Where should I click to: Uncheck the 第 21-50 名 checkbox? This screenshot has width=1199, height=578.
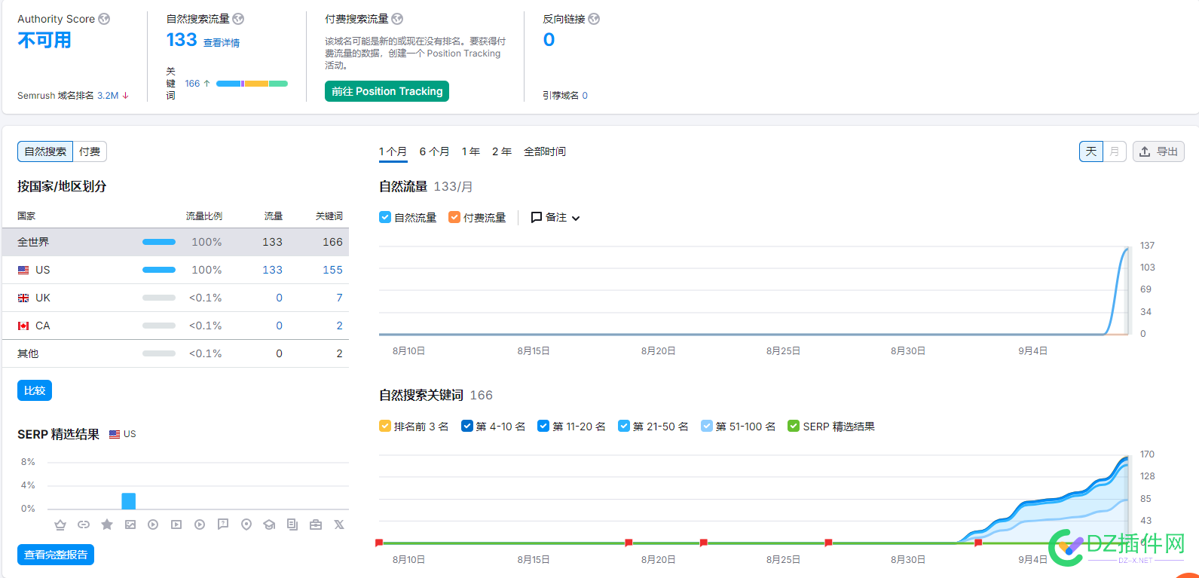pos(624,426)
